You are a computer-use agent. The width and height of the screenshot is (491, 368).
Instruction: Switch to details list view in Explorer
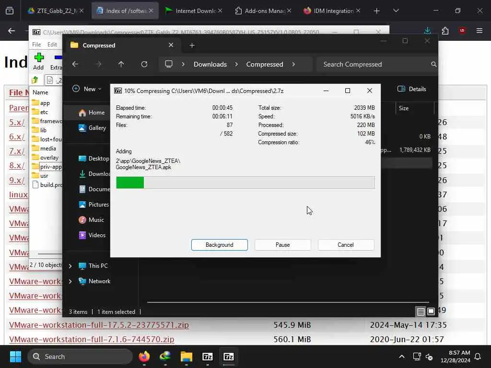pos(421,311)
